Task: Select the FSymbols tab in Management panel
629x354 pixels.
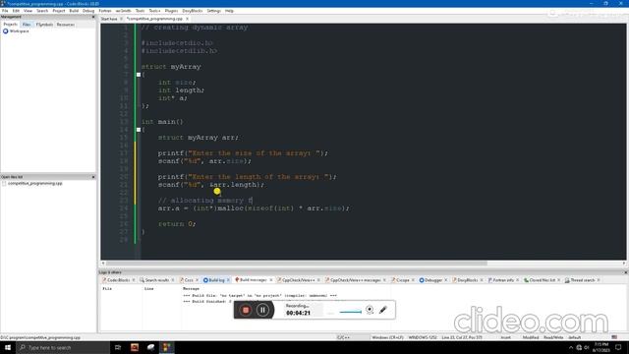Action: point(44,25)
